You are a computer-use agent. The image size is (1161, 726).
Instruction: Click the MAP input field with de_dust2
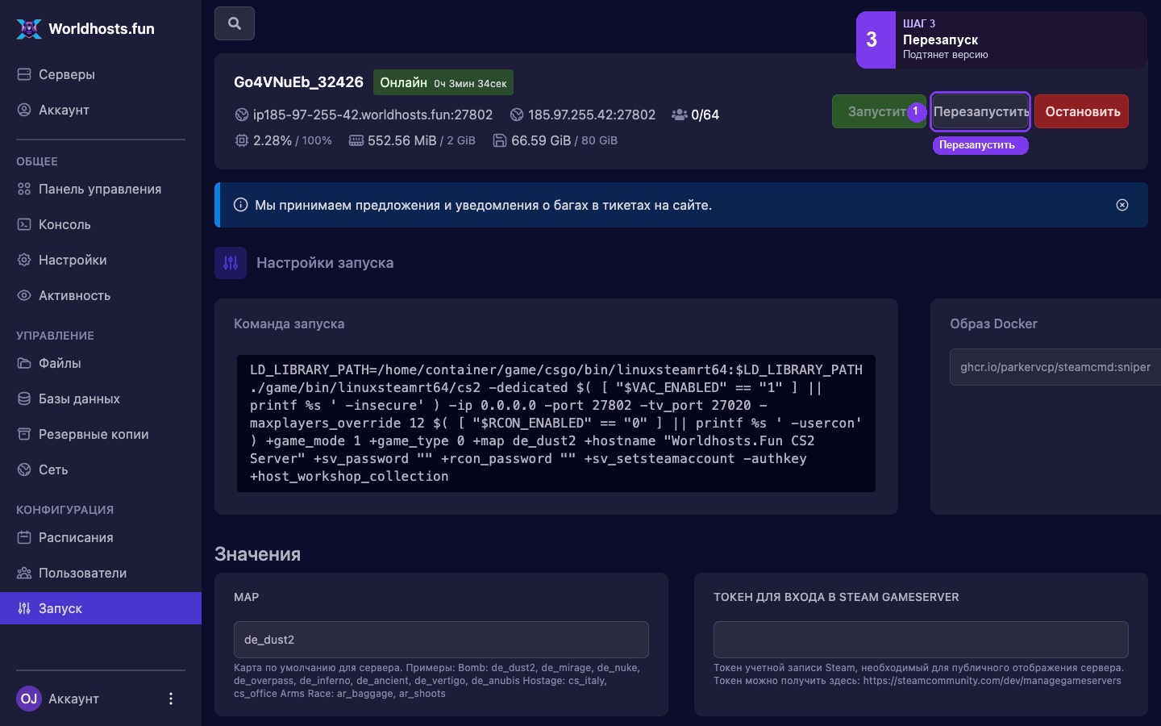pos(441,640)
